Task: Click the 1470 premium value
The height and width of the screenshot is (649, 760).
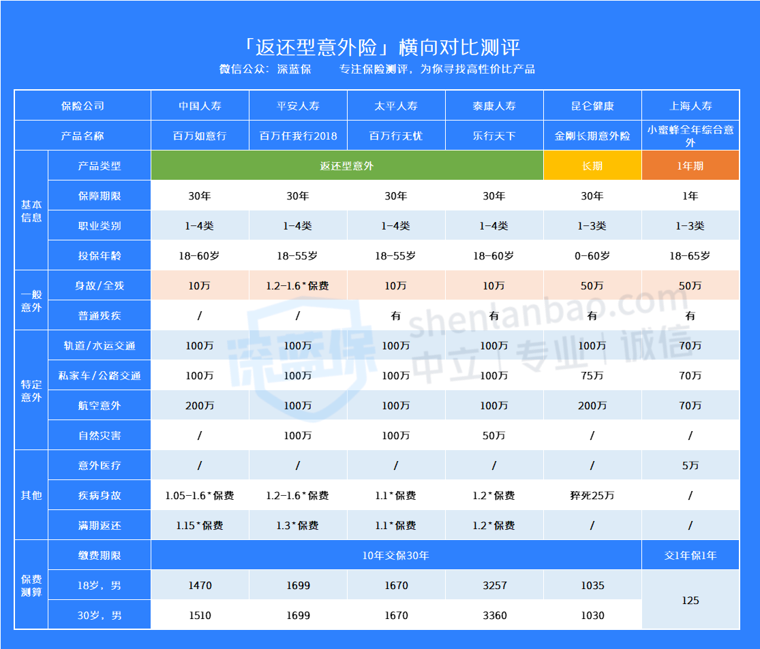Action: point(200,586)
